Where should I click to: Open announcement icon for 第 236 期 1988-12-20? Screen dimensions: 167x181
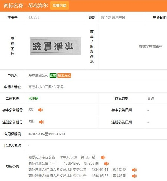(x=107, y=163)
